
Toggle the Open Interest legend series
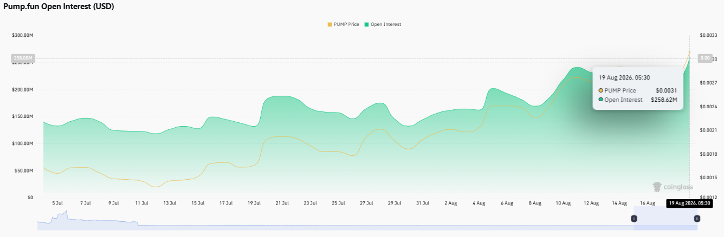(383, 24)
